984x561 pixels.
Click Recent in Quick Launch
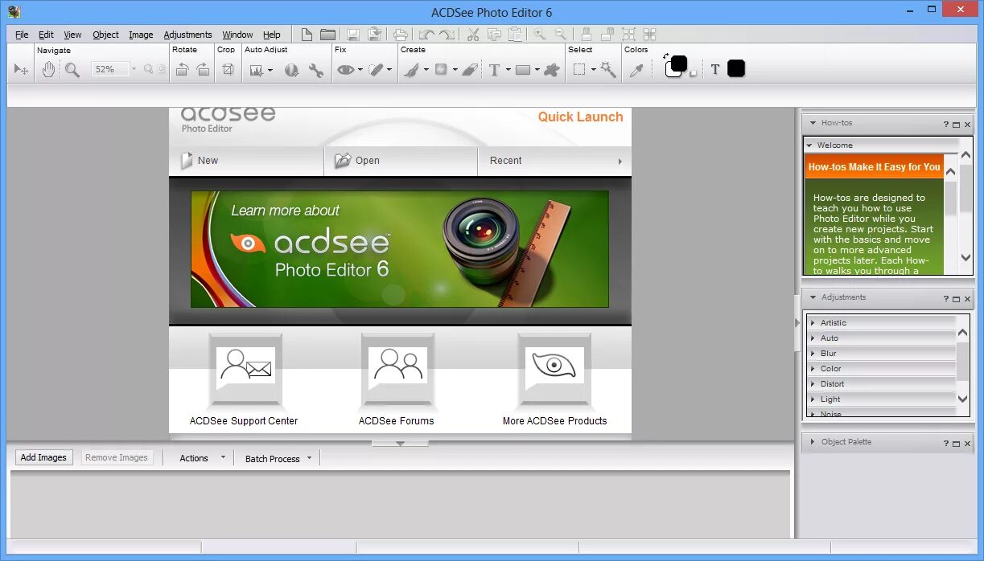click(x=554, y=161)
